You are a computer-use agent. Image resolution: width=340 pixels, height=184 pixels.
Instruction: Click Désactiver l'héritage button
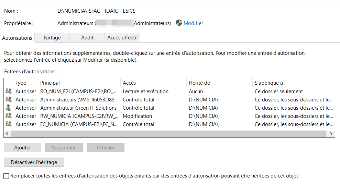click(34, 162)
